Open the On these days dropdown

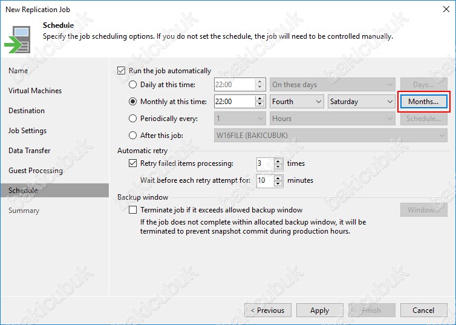click(x=333, y=85)
